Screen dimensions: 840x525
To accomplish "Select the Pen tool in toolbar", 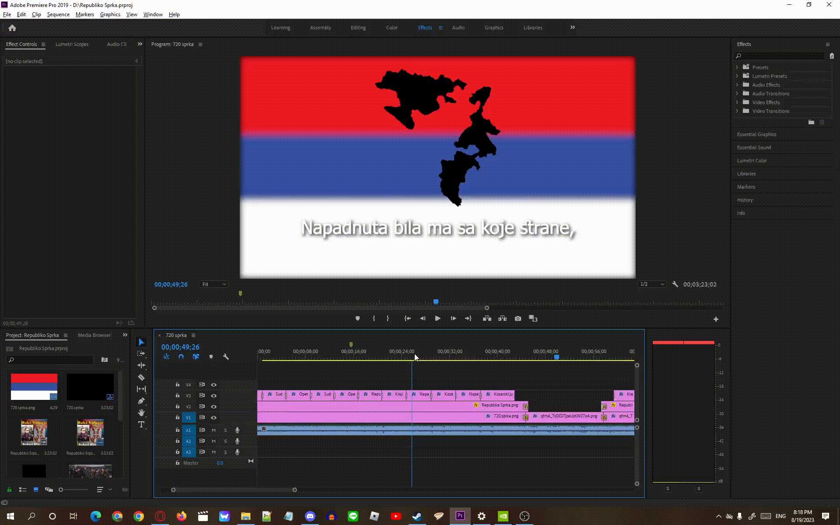I will 141,401.
